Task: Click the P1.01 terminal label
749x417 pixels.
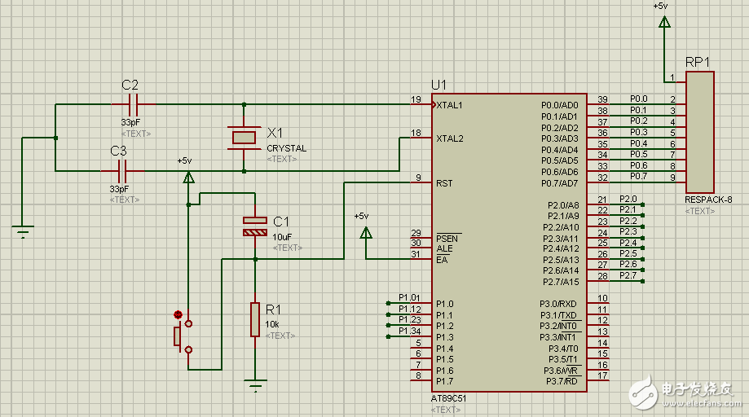Action: click(x=409, y=297)
